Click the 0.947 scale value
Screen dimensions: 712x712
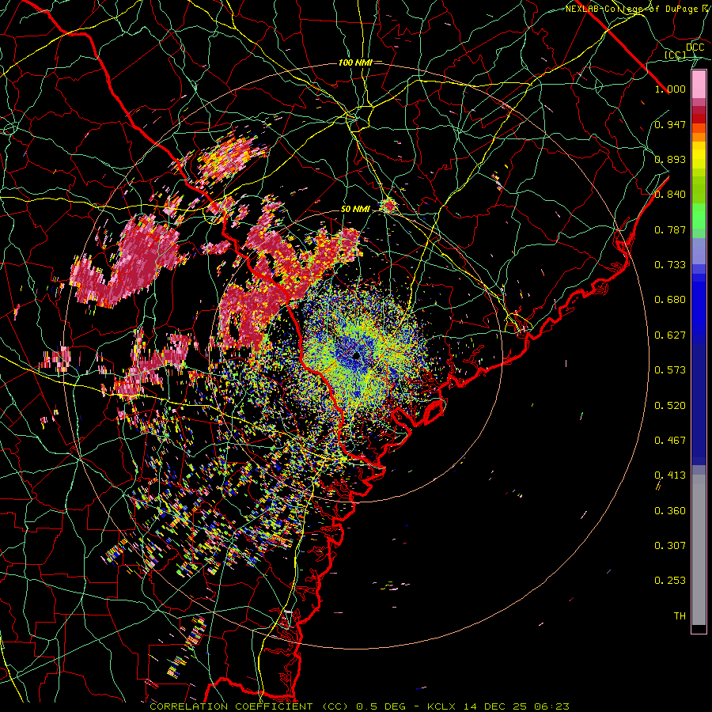coord(670,124)
